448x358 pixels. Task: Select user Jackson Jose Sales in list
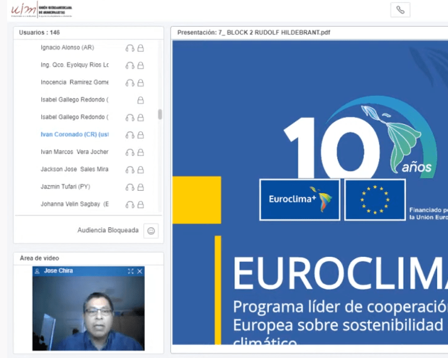click(x=75, y=169)
